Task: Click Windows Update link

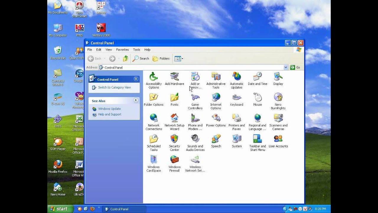Action: coord(109,109)
